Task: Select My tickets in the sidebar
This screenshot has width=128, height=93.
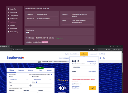Action: pos(12,22)
